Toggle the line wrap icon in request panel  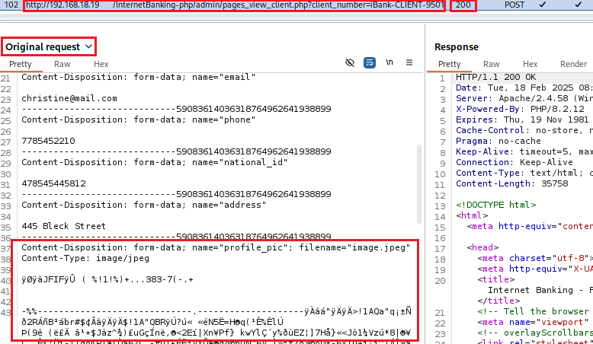pos(370,62)
